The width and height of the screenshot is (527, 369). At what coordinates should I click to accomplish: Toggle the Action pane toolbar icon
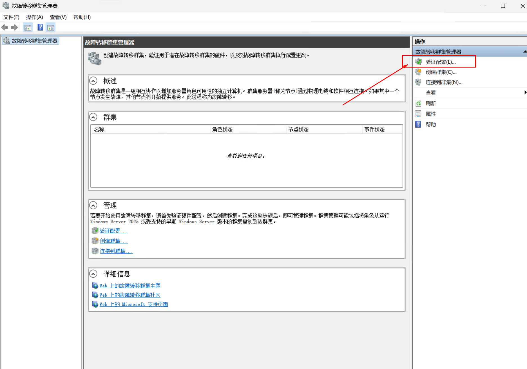coord(51,27)
